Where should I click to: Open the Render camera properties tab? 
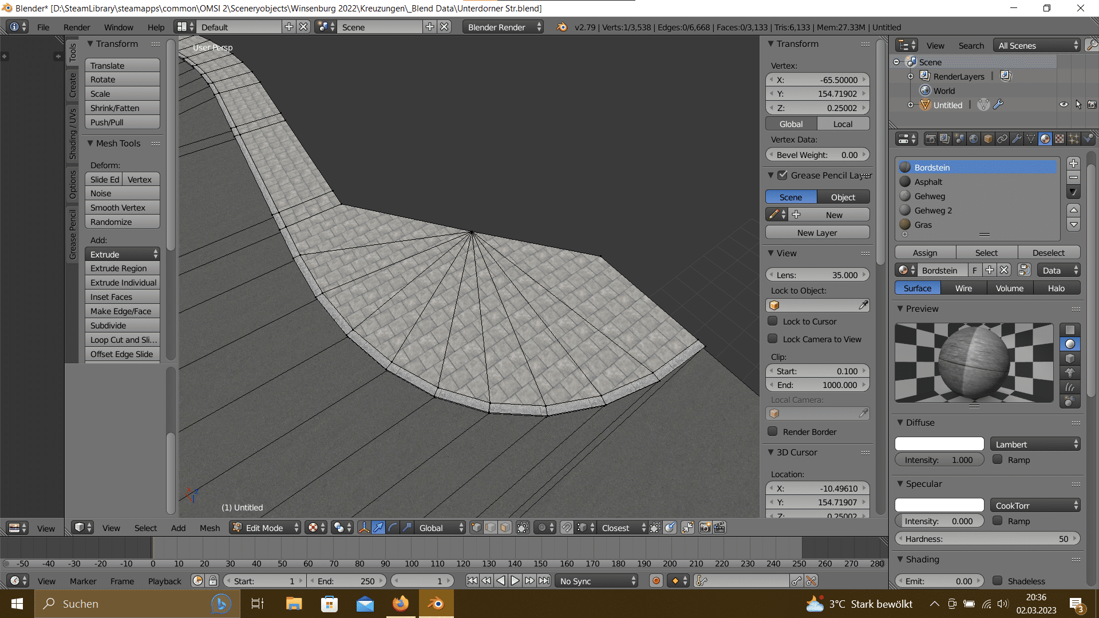(x=931, y=139)
